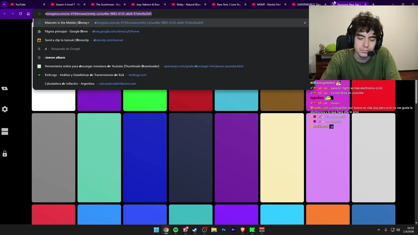
Task: Reload the current page
Action: point(20,14)
